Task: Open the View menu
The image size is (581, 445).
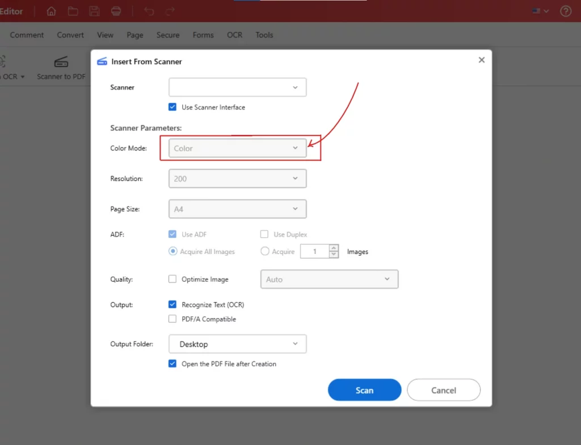Action: tap(105, 35)
